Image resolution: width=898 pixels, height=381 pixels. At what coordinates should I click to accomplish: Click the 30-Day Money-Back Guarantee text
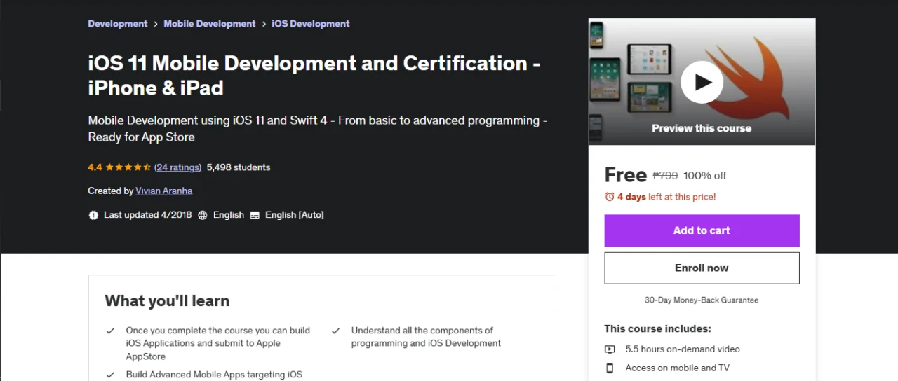coord(702,300)
